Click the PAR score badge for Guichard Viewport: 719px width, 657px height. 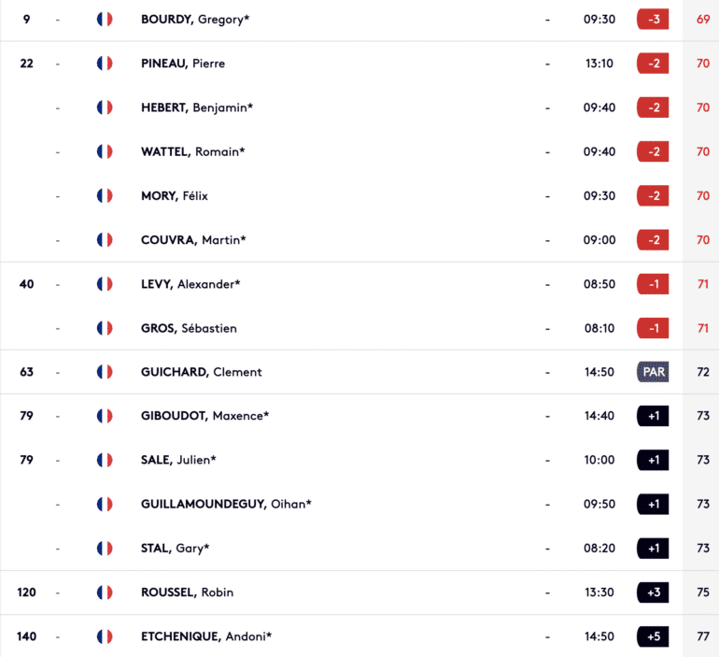click(653, 372)
